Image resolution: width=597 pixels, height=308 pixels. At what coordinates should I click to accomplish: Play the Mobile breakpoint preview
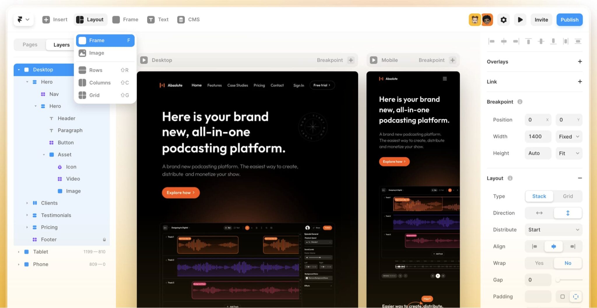tap(373, 60)
